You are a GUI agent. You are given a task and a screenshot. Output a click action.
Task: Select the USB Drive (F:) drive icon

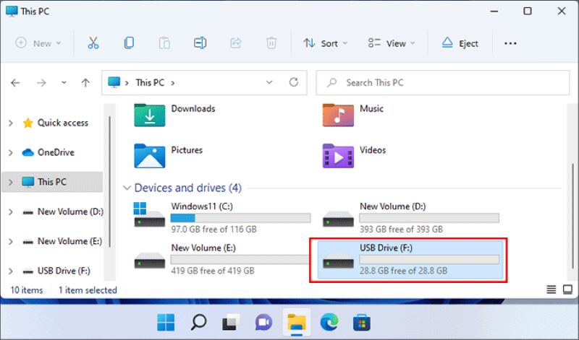(x=338, y=260)
